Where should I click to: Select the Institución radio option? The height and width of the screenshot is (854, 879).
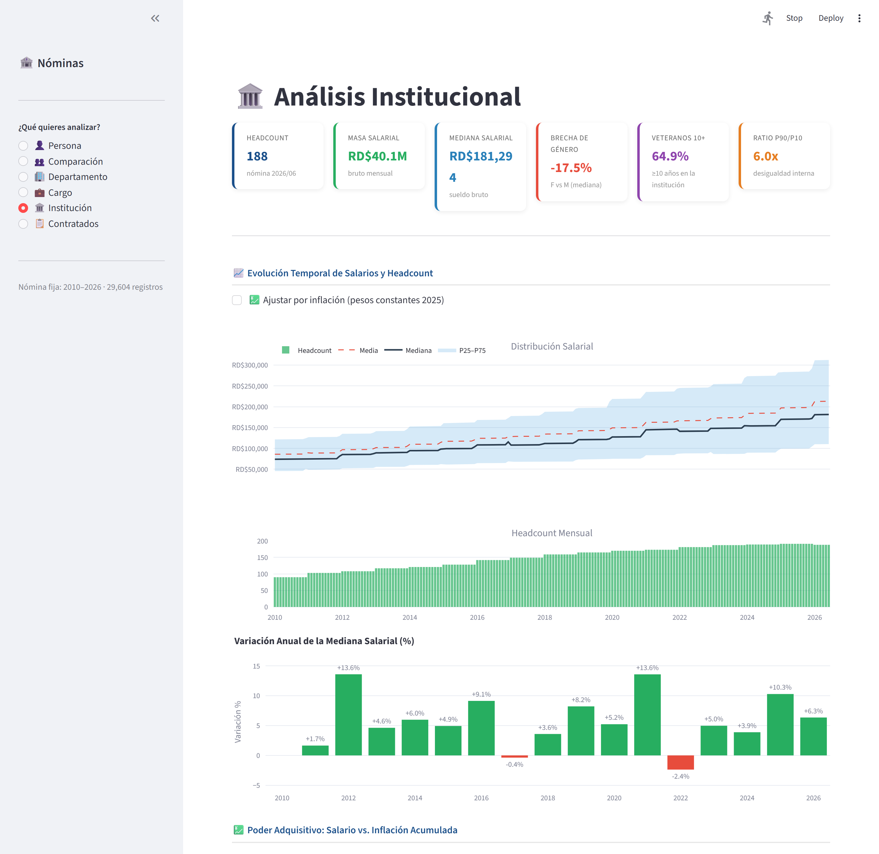pos(23,208)
